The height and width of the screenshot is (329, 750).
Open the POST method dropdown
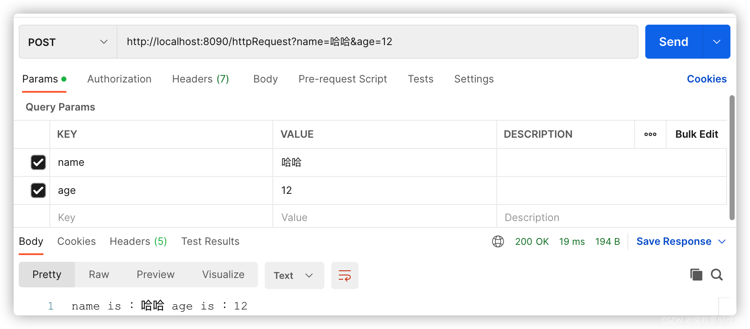(x=68, y=42)
